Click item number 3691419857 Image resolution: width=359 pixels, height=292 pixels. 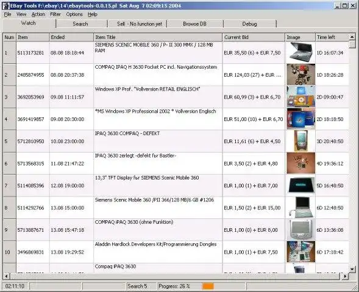[x=30, y=119]
